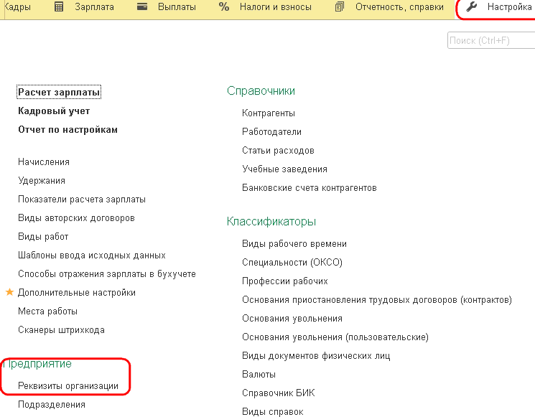Screen dimensions: 535x417
Task: Focus the Поиск (Ctrl+F) search field
Action: (x=491, y=41)
